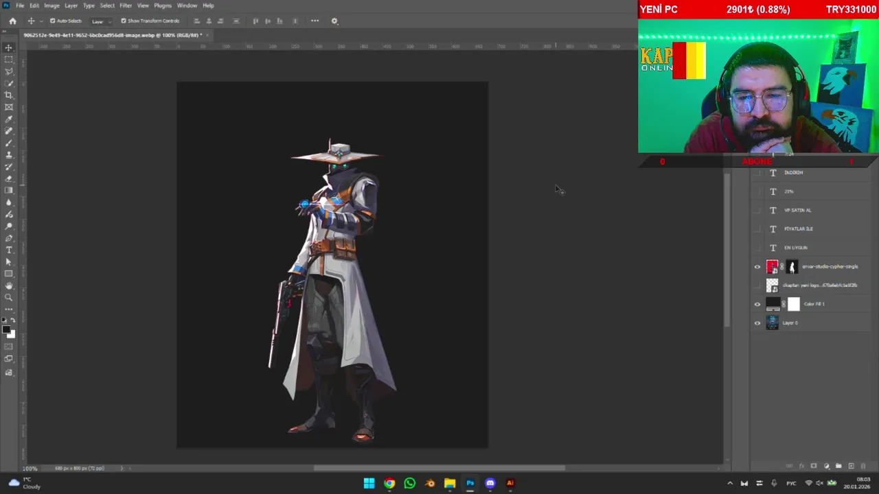Click the background color swatch
Viewport: 879px width, 494px height.
pos(12,335)
